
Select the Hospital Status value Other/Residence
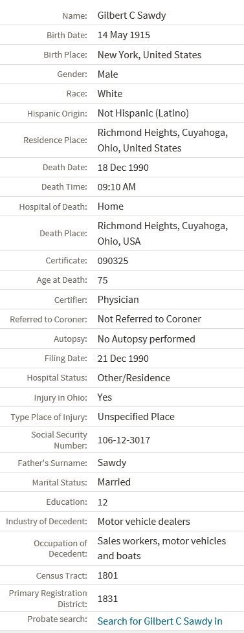134,378
